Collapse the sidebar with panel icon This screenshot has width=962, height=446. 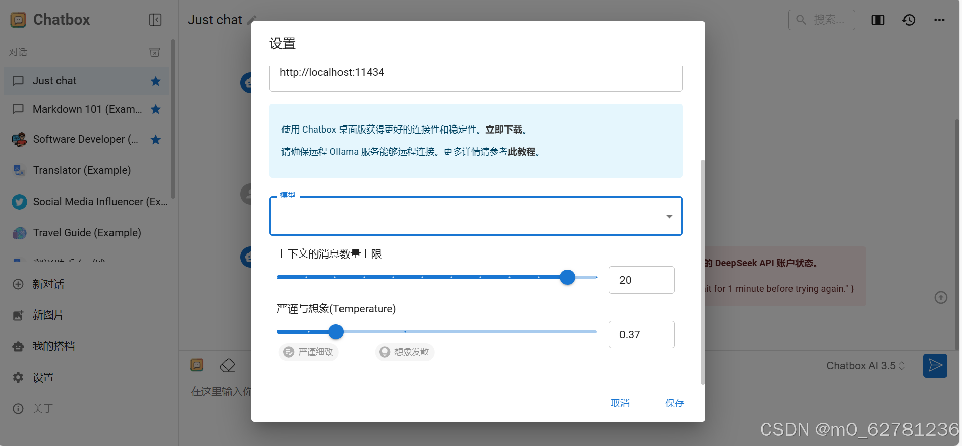[155, 20]
